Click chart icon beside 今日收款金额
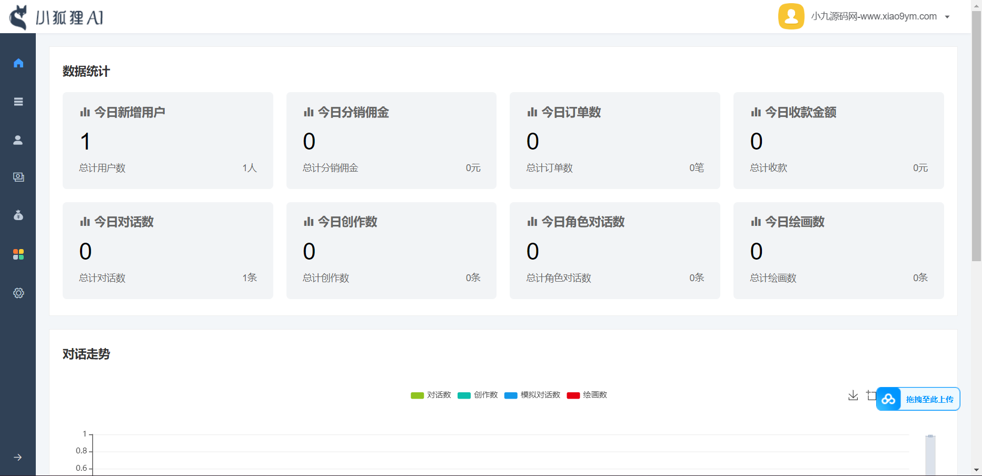Image resolution: width=982 pixels, height=476 pixels. click(756, 112)
